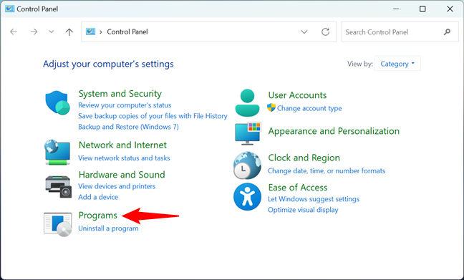
Task: Open Backup and Restore (Windows 7)
Action: point(128,127)
